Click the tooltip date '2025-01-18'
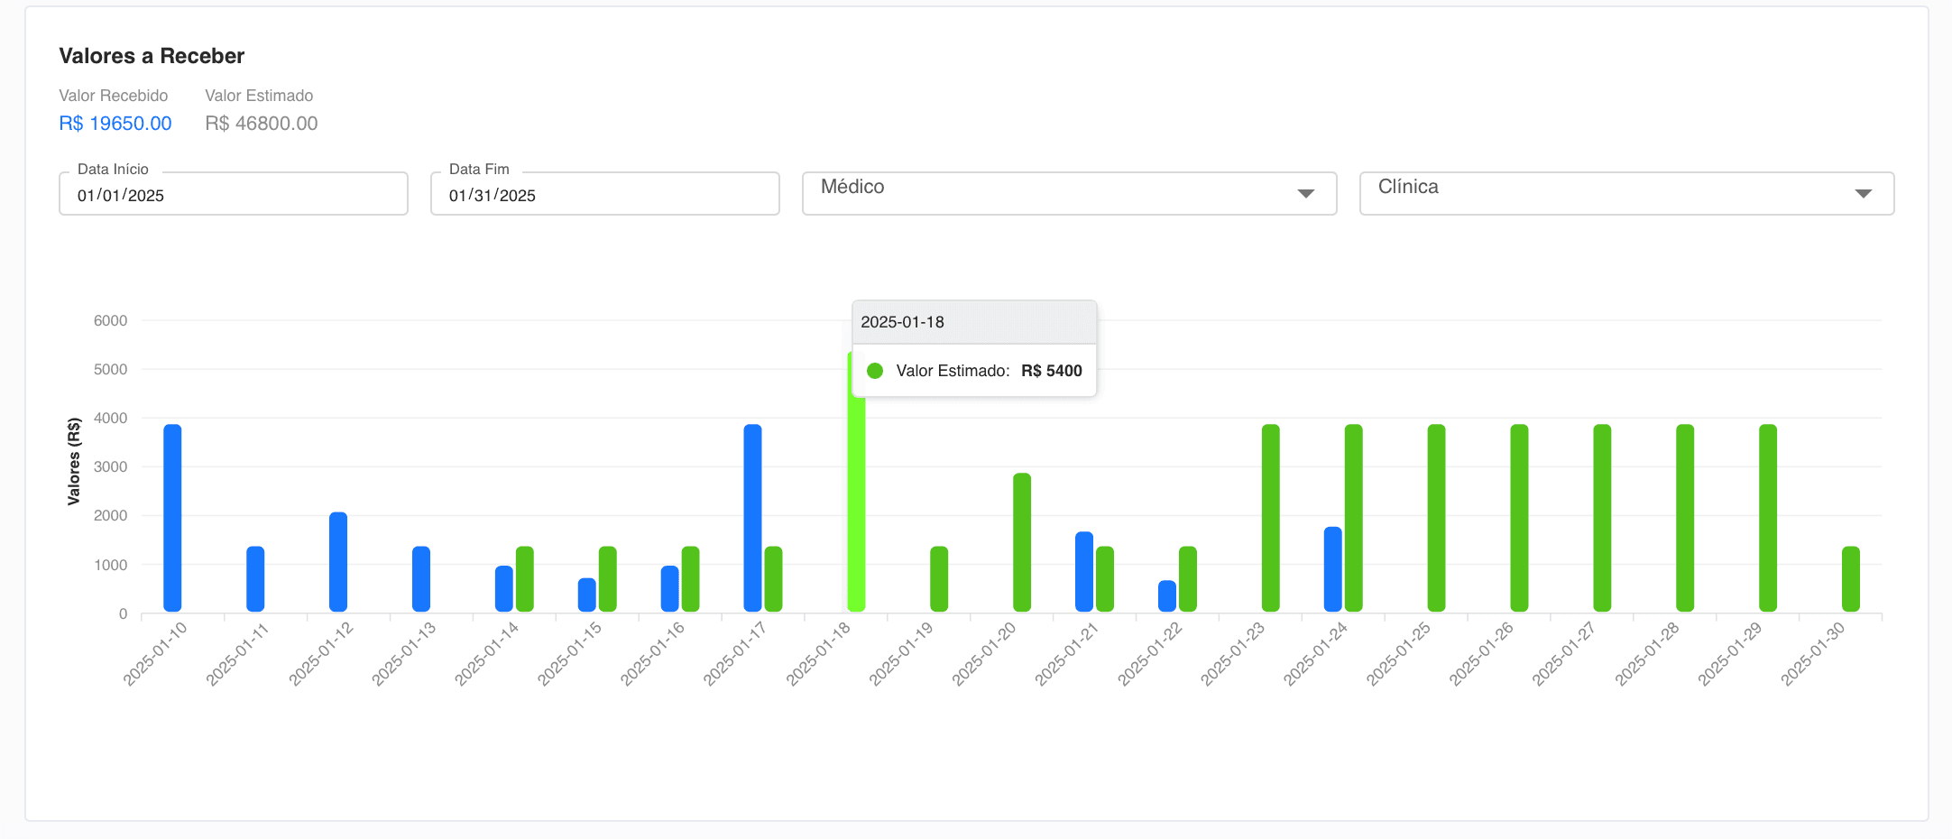This screenshot has height=839, width=1952. pyautogui.click(x=902, y=322)
